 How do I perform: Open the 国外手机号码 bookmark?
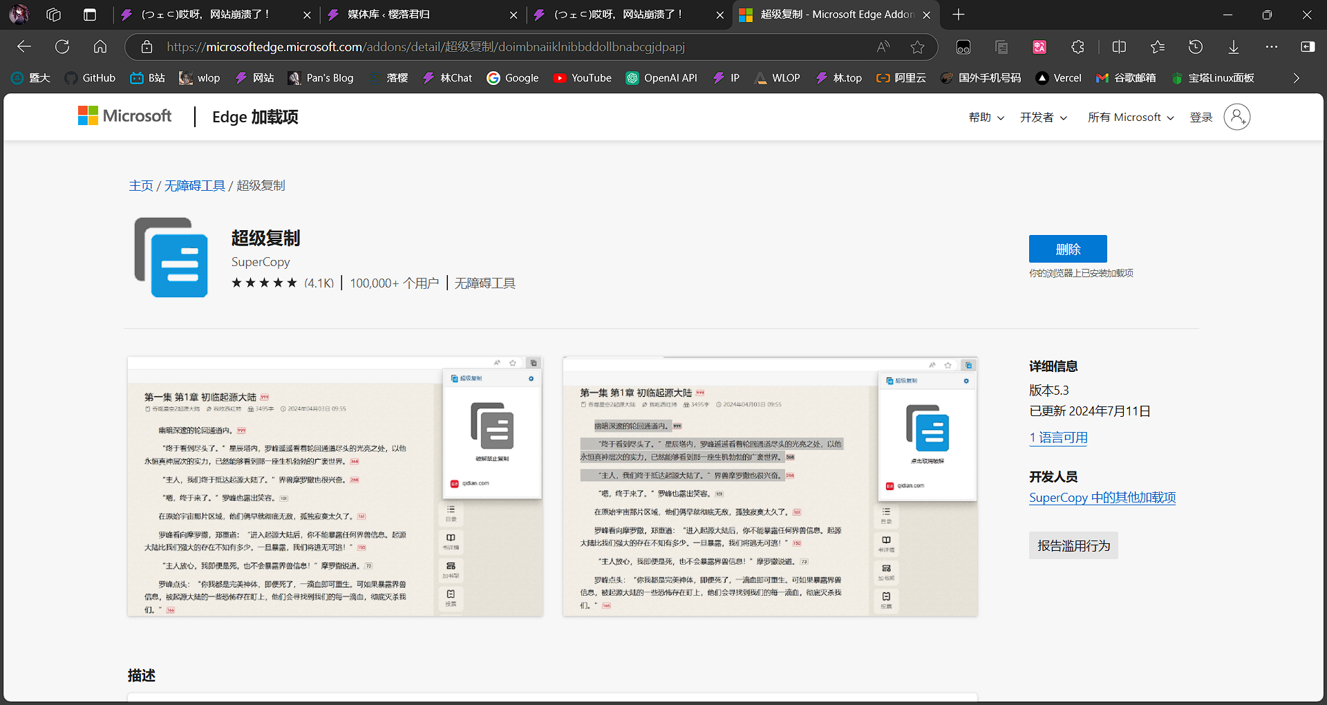[981, 78]
